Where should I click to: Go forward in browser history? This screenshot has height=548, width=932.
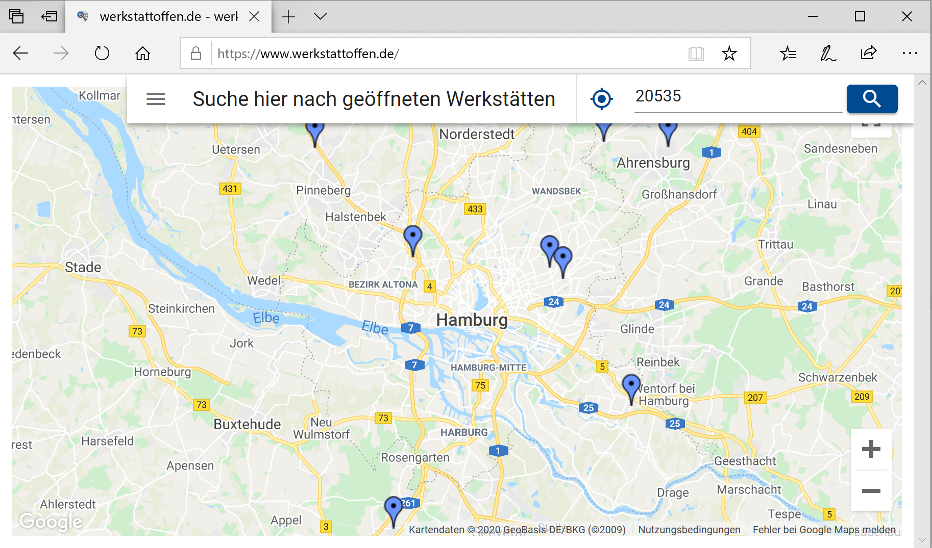point(61,53)
